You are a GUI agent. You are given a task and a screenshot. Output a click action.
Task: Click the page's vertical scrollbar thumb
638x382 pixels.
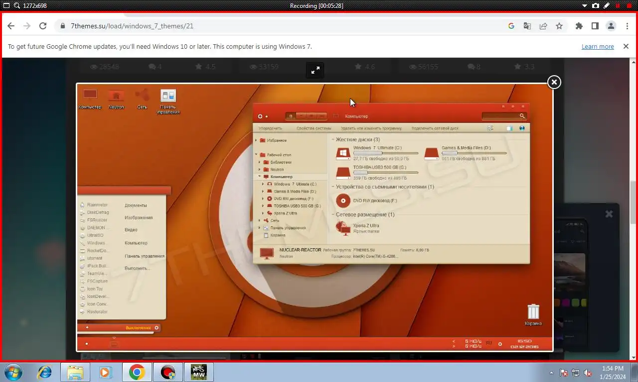[634, 203]
